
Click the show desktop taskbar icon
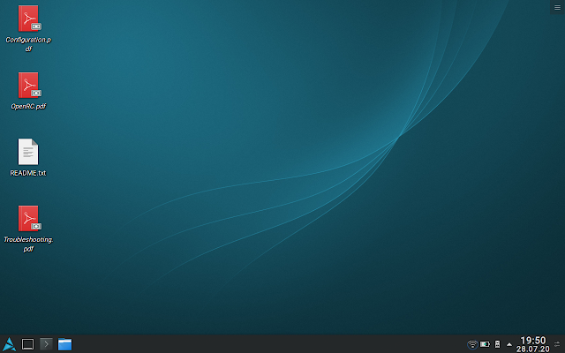27,344
